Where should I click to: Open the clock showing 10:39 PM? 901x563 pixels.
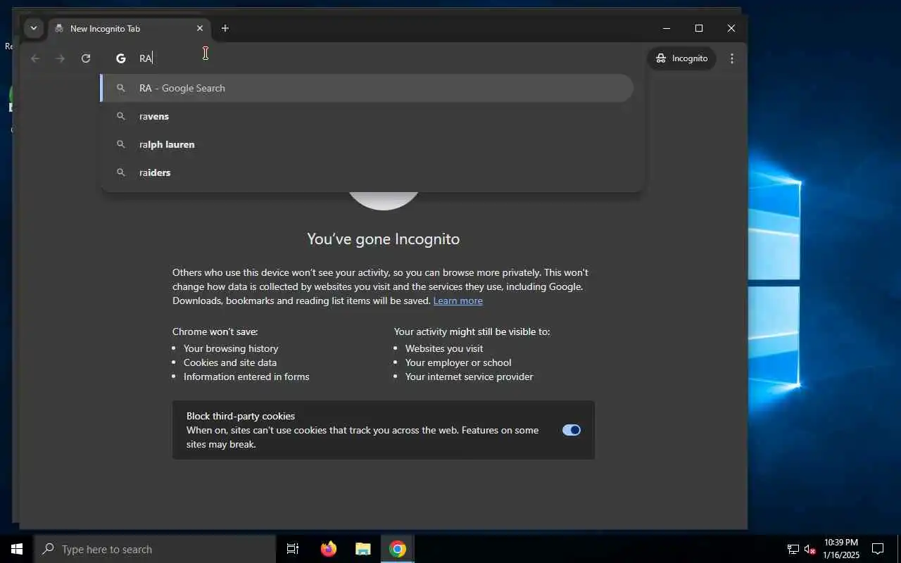(x=841, y=549)
